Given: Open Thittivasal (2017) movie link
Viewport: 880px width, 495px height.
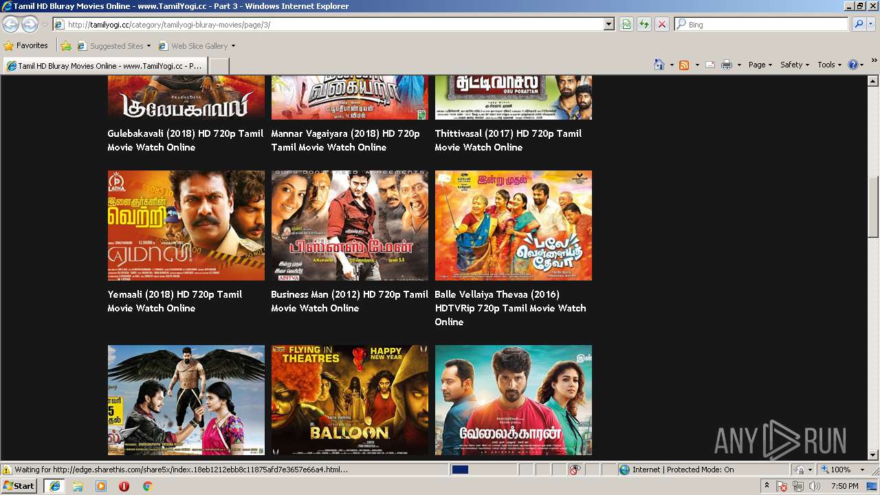Looking at the screenshot, I should click(x=508, y=140).
